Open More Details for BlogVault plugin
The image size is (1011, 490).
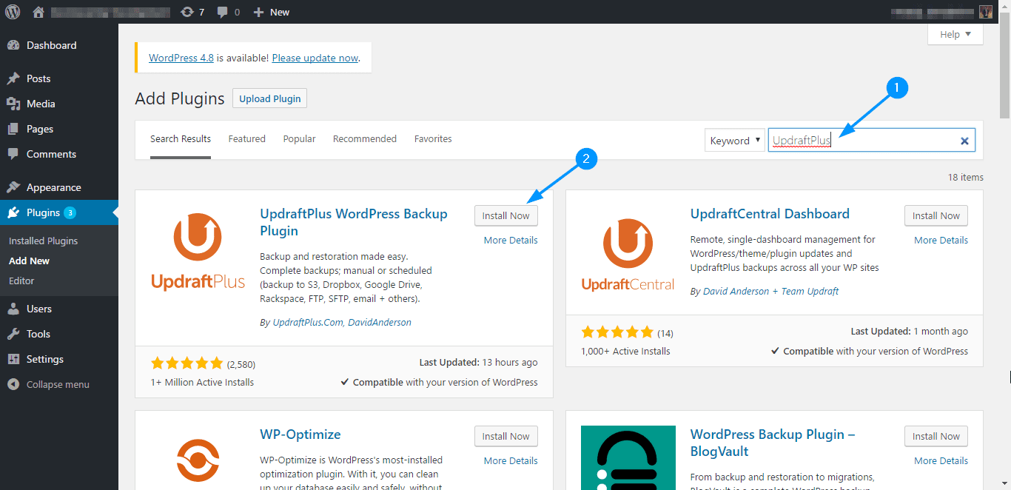[x=941, y=460]
